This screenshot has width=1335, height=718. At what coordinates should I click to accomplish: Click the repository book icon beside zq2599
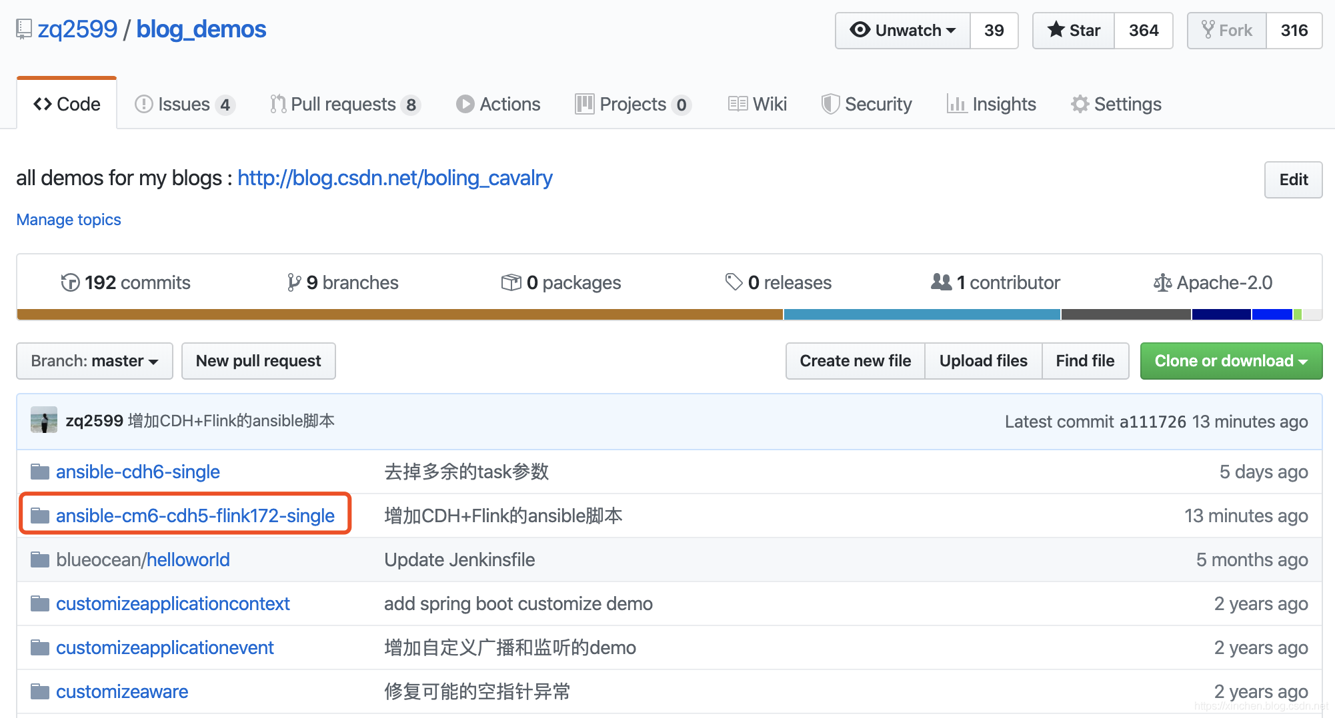[x=24, y=29]
